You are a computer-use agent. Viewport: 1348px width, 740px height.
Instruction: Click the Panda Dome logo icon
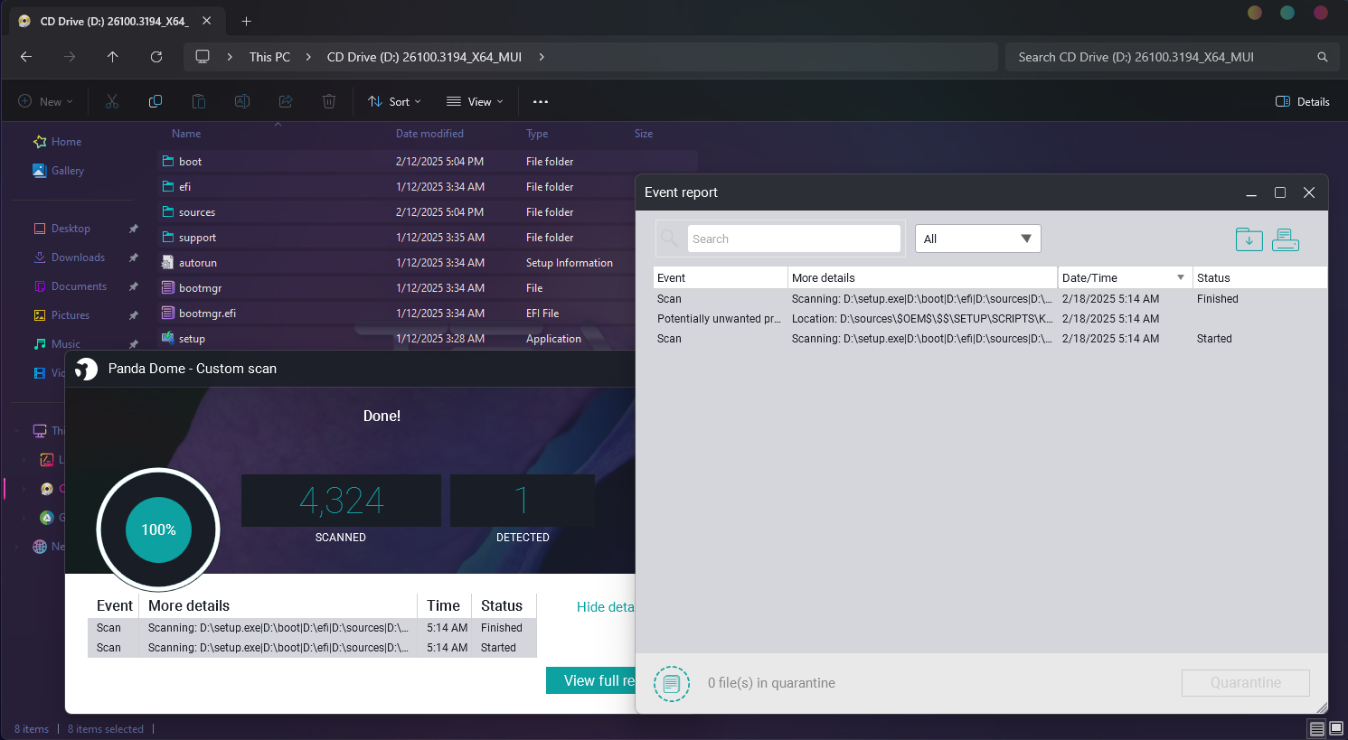click(86, 369)
